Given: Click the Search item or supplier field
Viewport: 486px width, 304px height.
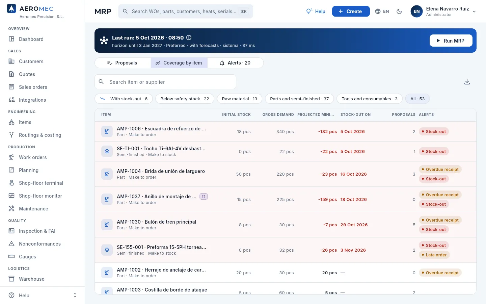Looking at the screenshot, I should click(165, 82).
